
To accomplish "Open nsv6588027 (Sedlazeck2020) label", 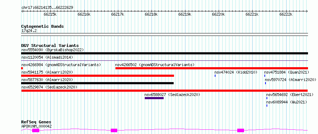I will pos(172,95).
